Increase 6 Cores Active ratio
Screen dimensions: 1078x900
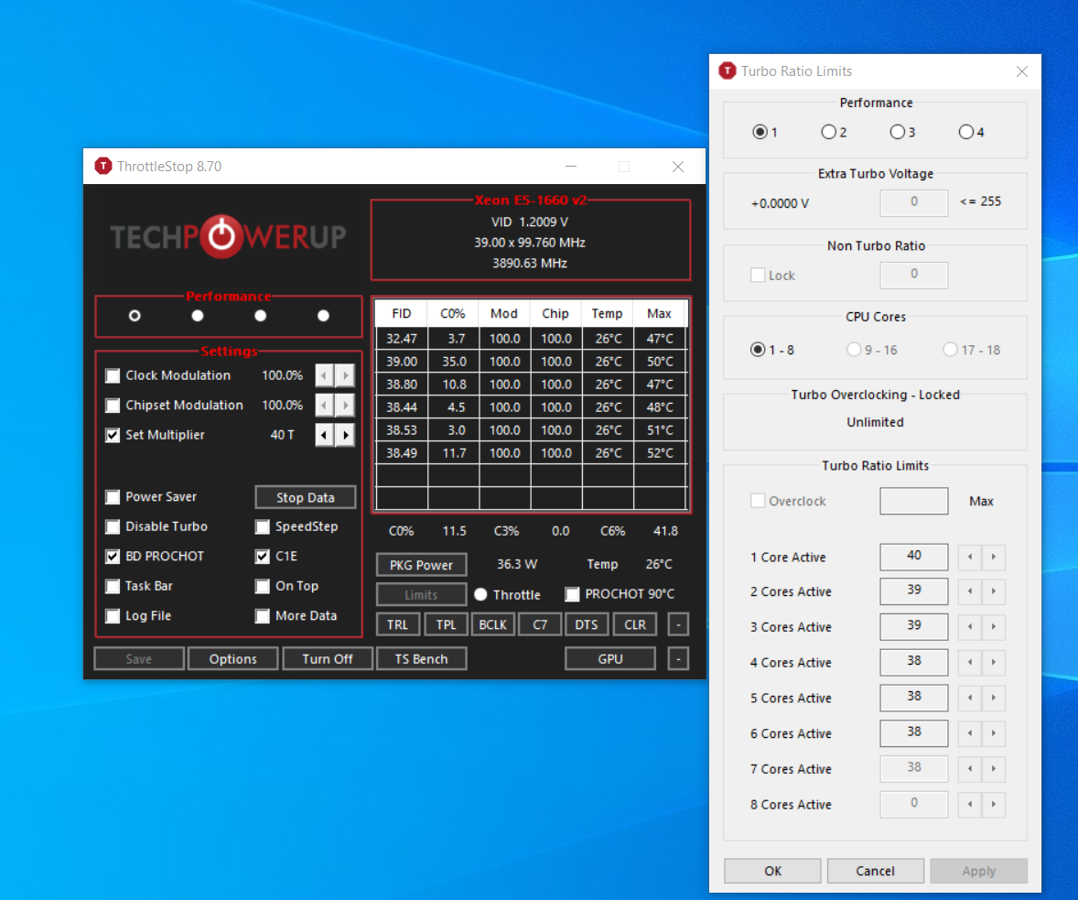coord(994,733)
